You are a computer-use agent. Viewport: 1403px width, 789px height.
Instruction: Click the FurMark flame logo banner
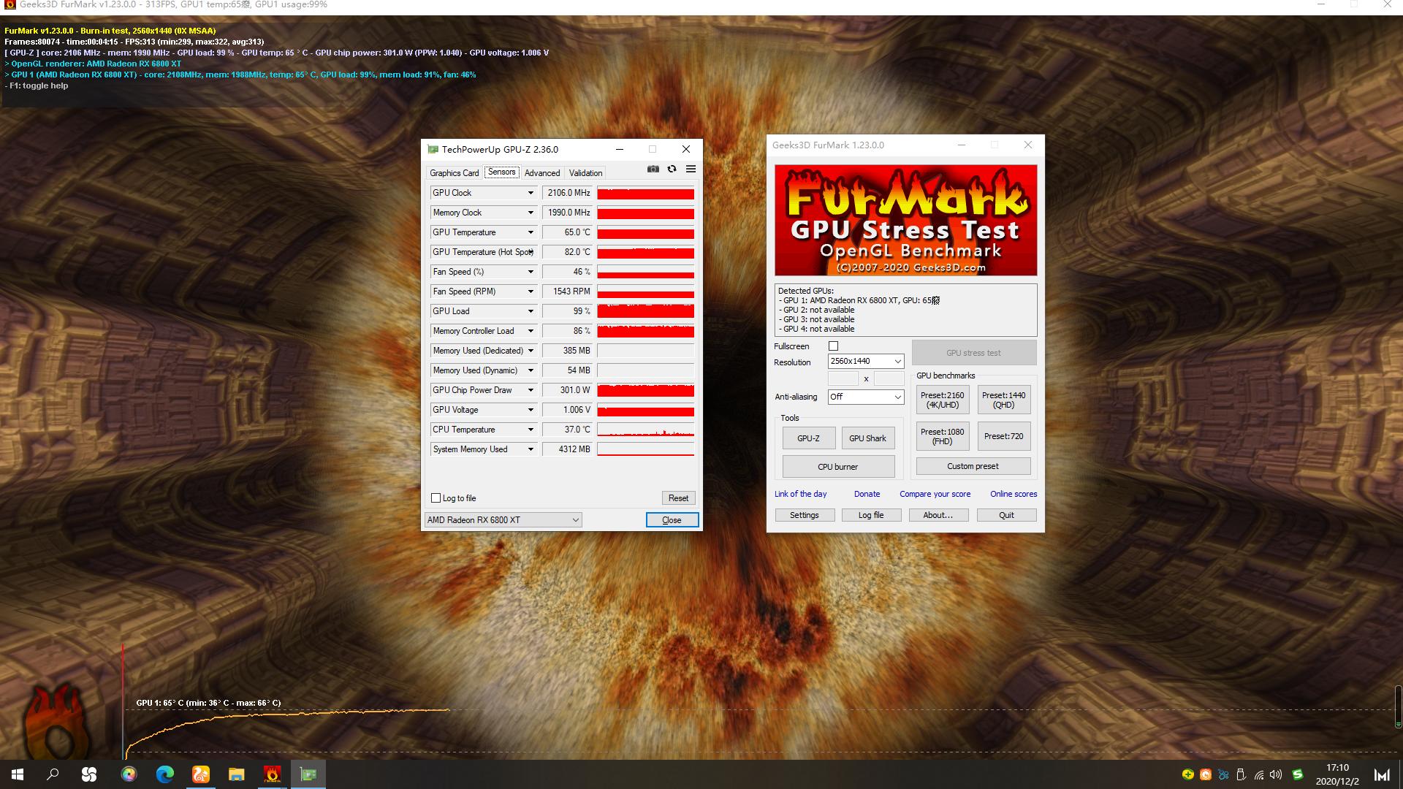coord(906,219)
